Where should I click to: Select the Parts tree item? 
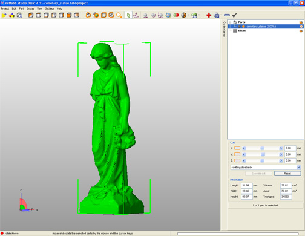[241, 22]
